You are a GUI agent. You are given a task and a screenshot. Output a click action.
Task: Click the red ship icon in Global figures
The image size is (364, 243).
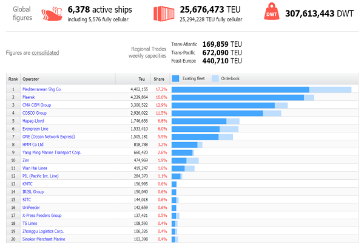coord(52,14)
